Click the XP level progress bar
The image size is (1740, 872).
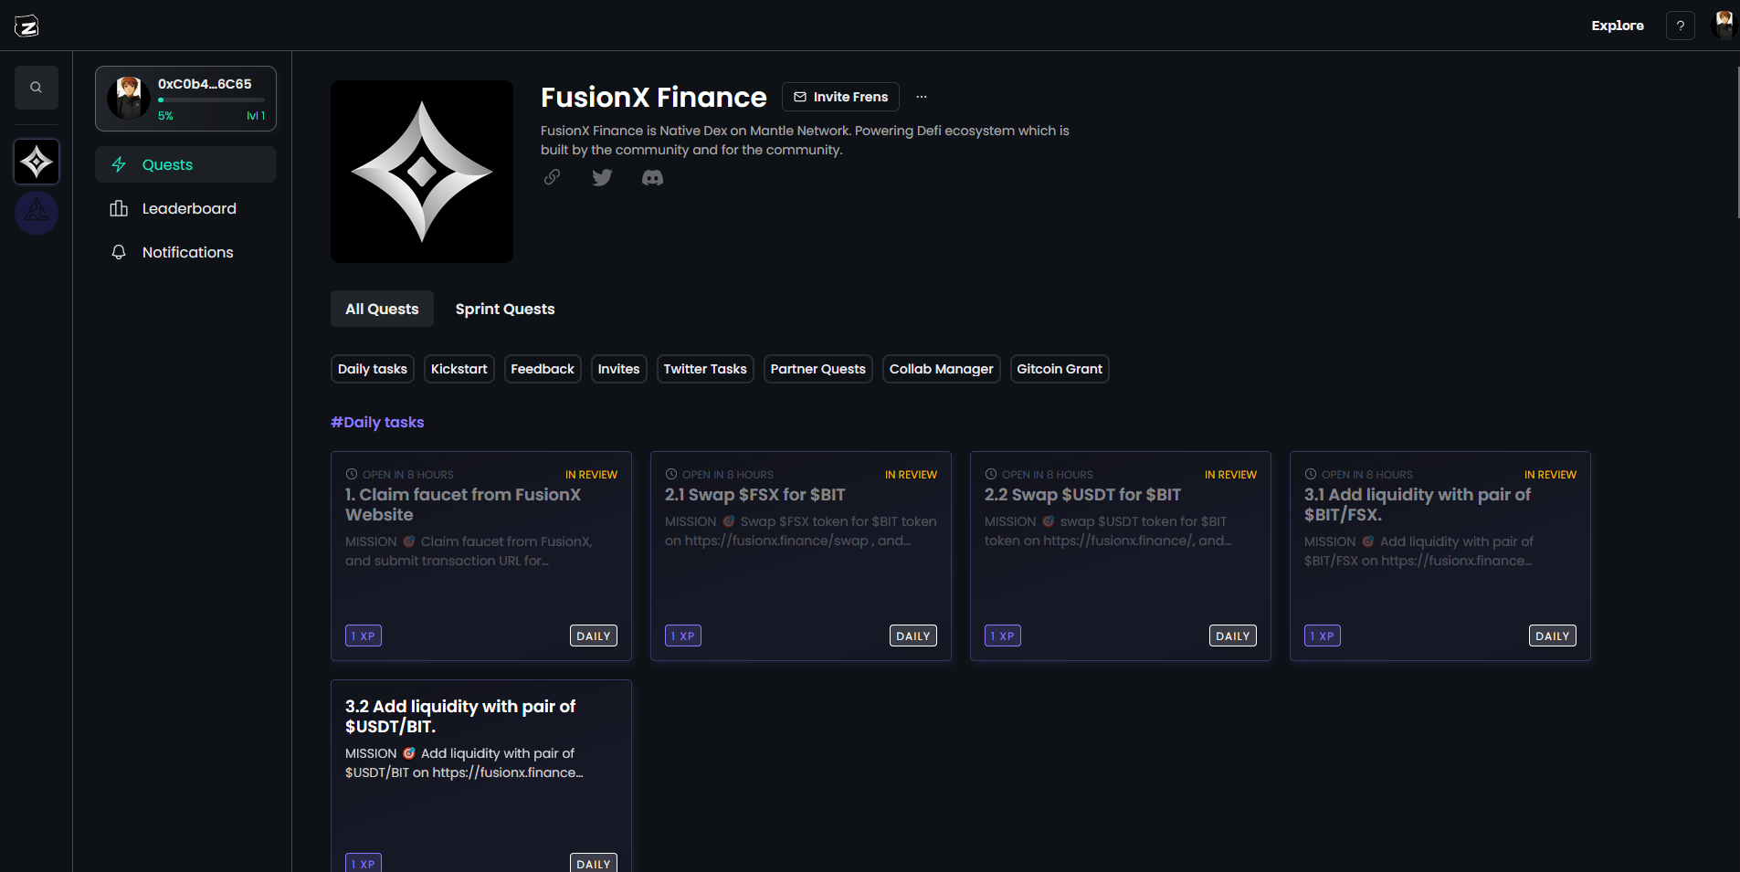(211, 100)
